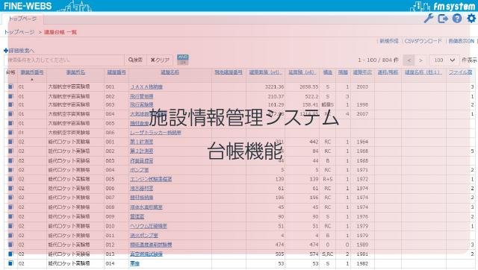Click the logout door icon
Screen dimensions: 478x270
[x=443, y=19]
